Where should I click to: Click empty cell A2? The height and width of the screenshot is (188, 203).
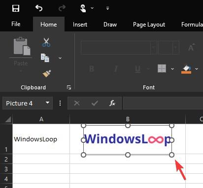tap(41, 159)
